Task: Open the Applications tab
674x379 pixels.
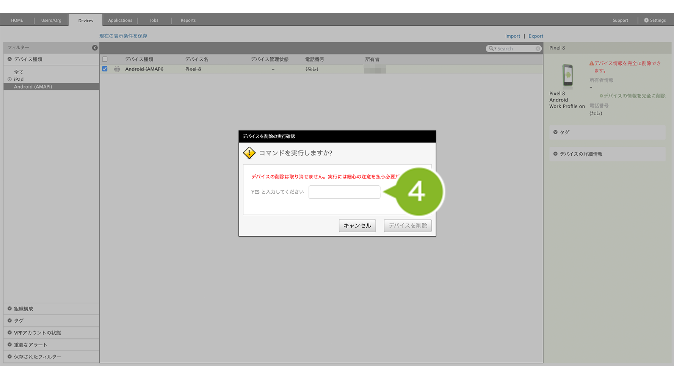Action: (120, 20)
